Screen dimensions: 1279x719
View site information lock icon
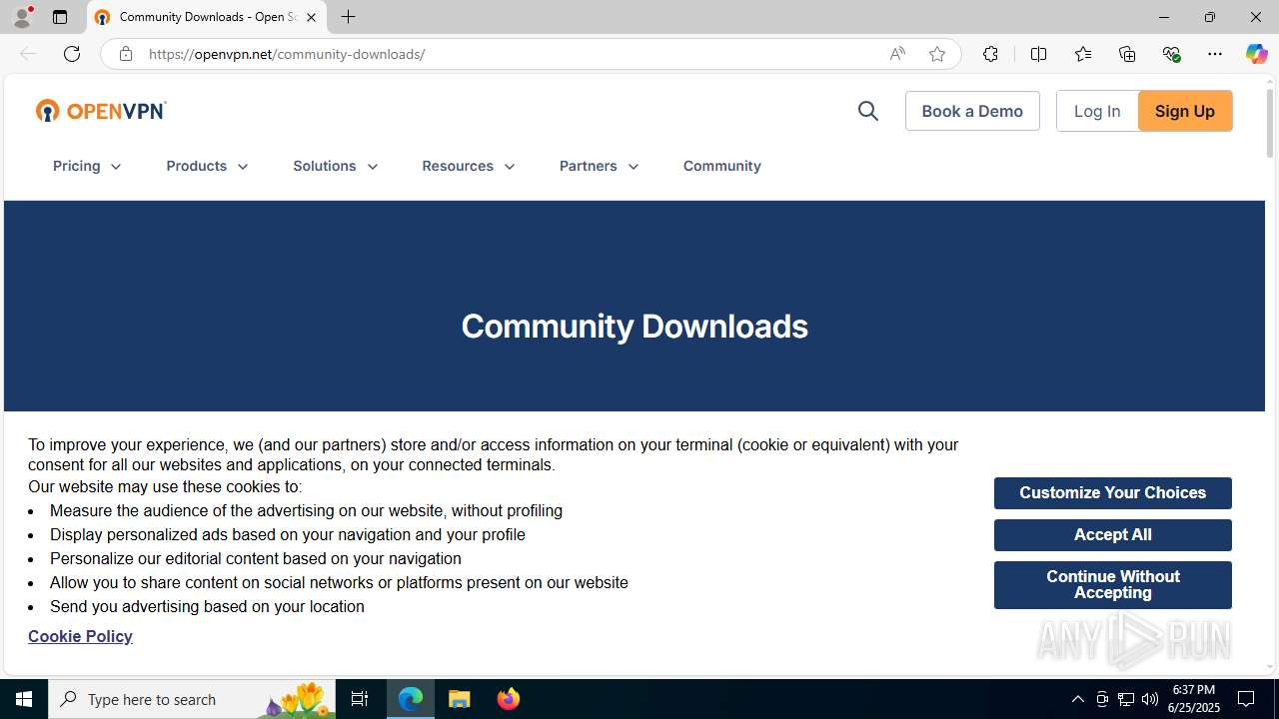pyautogui.click(x=125, y=54)
